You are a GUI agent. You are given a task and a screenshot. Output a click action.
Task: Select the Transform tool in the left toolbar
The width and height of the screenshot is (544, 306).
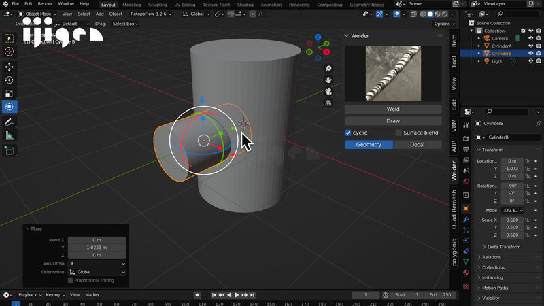point(10,107)
